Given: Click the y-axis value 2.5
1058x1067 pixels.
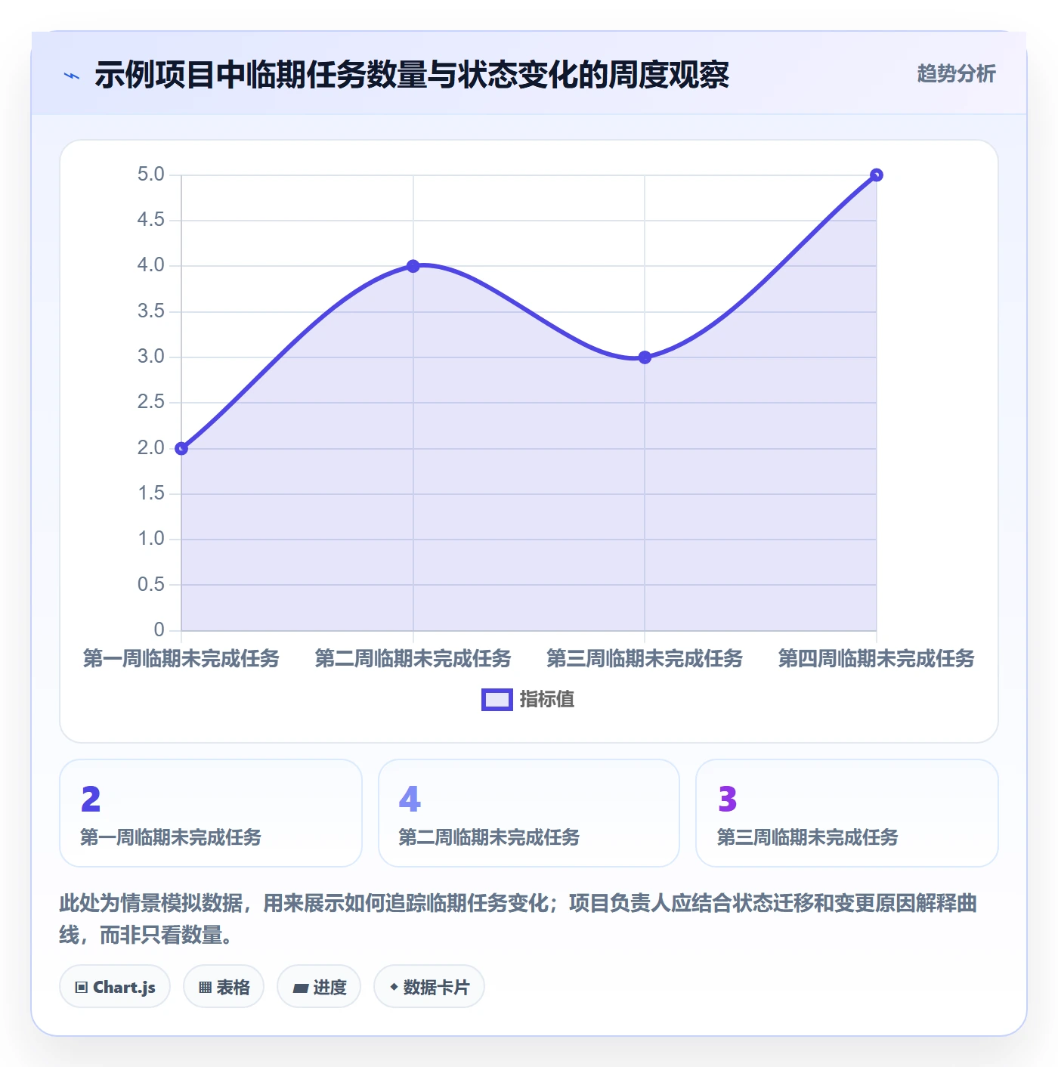Looking at the screenshot, I should pyautogui.click(x=150, y=402).
